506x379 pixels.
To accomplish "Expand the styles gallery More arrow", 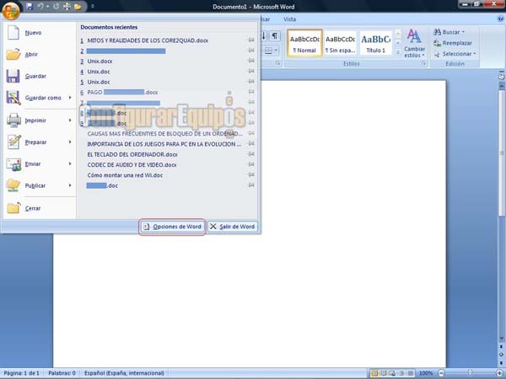I will 398,52.
